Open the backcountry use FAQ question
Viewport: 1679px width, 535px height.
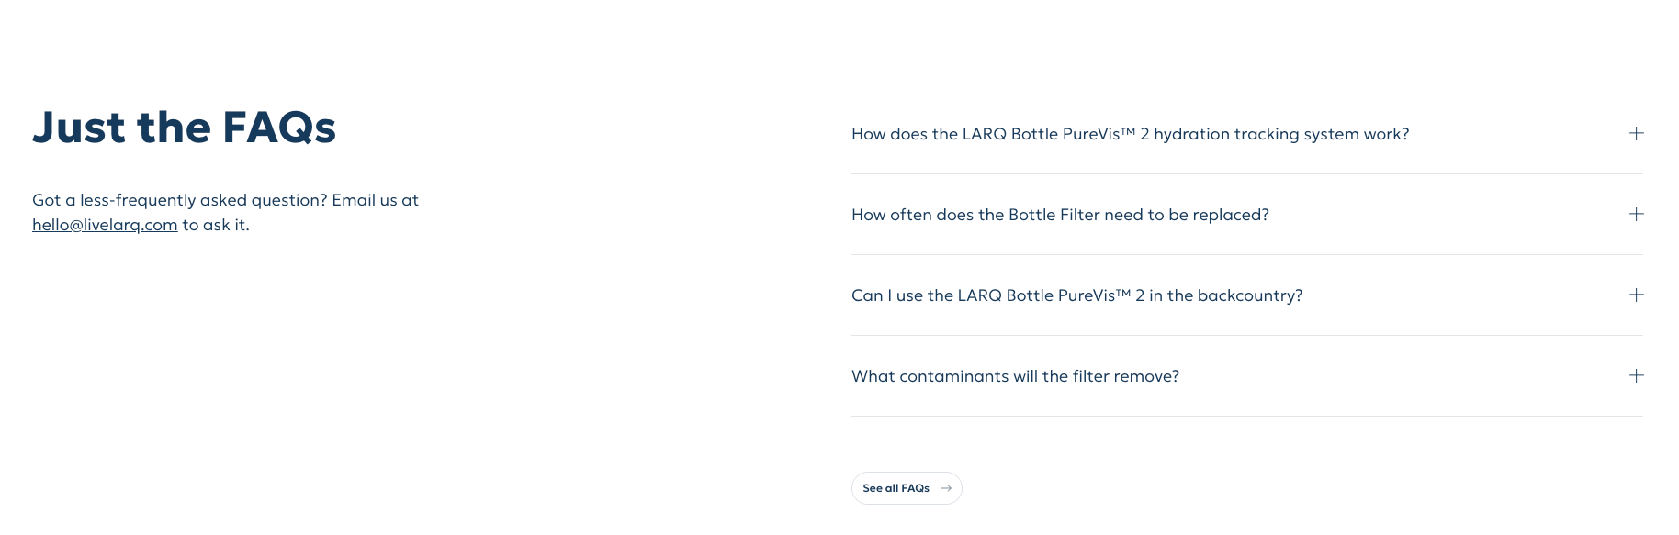pos(1076,295)
